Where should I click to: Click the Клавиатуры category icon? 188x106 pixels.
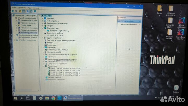pyautogui.click(x=45, y=45)
